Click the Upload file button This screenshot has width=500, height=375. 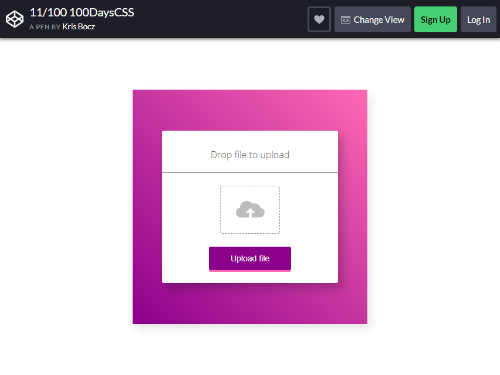click(250, 259)
